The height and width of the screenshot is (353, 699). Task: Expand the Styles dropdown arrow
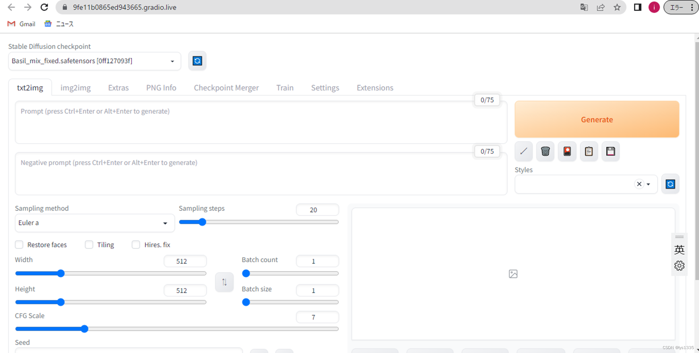pyautogui.click(x=648, y=184)
